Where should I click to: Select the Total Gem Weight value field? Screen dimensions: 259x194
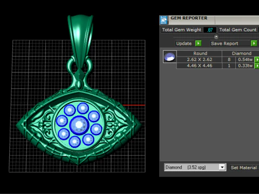coord(210,30)
